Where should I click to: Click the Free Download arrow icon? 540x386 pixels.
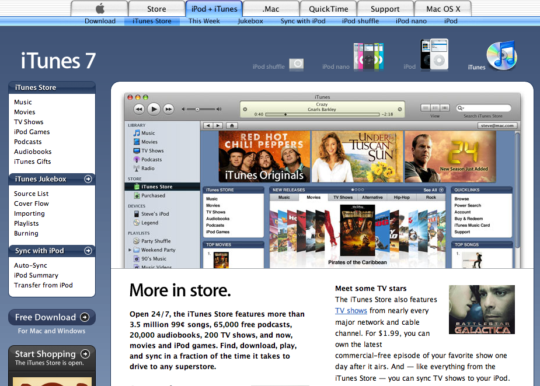[85, 317]
